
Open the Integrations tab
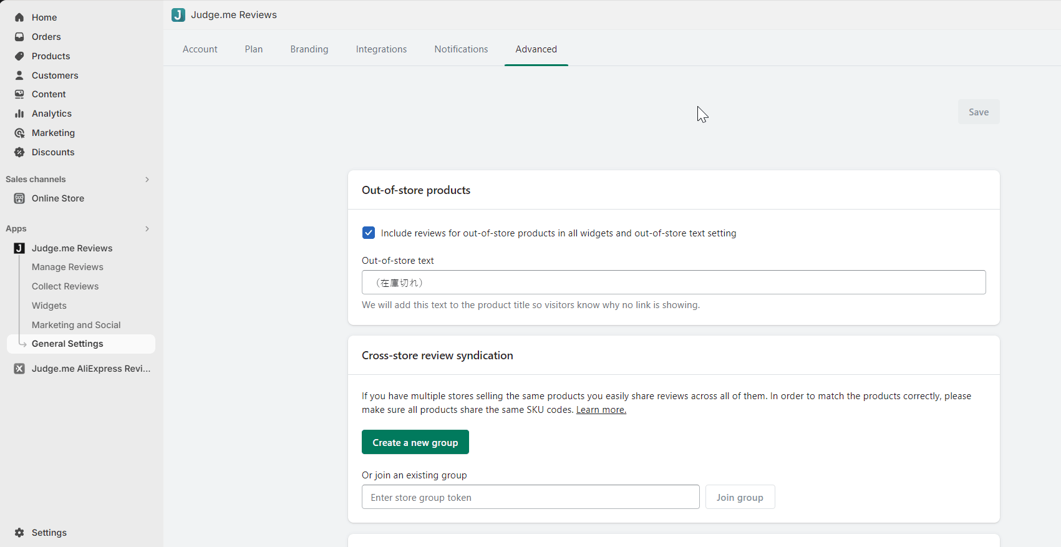click(x=381, y=49)
